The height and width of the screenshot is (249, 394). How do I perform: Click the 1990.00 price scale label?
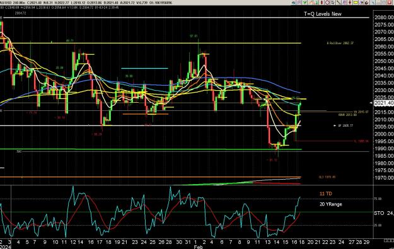pyautogui.click(x=384, y=149)
